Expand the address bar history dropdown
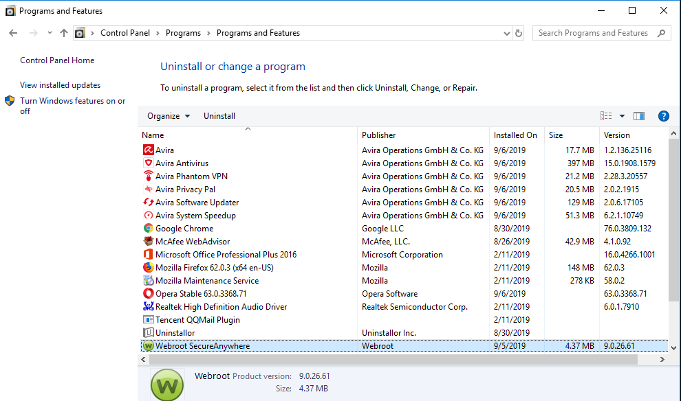This screenshot has height=401, width=681. point(506,33)
